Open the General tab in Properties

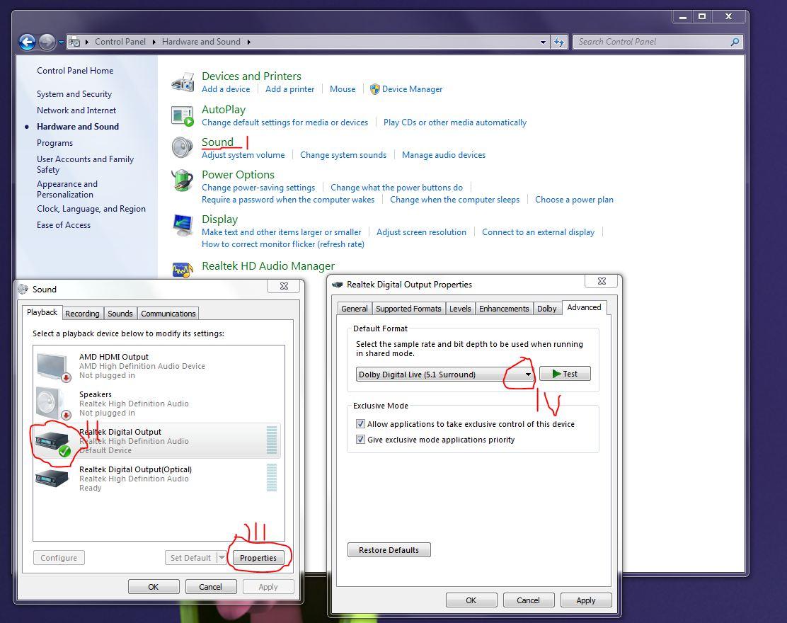(355, 308)
